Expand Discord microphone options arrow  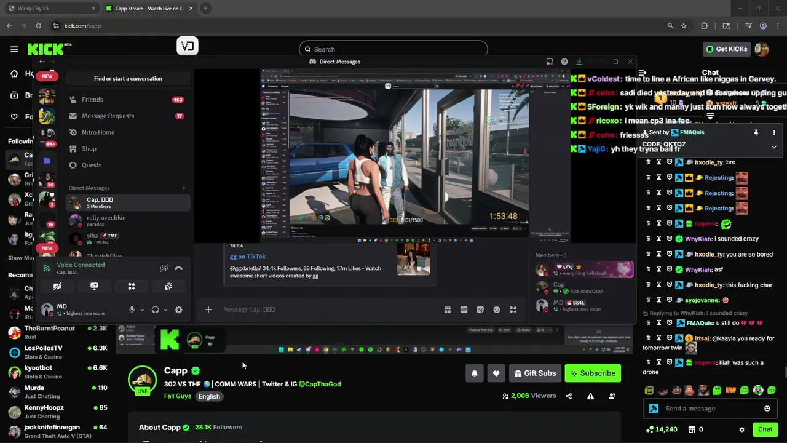[142, 310]
